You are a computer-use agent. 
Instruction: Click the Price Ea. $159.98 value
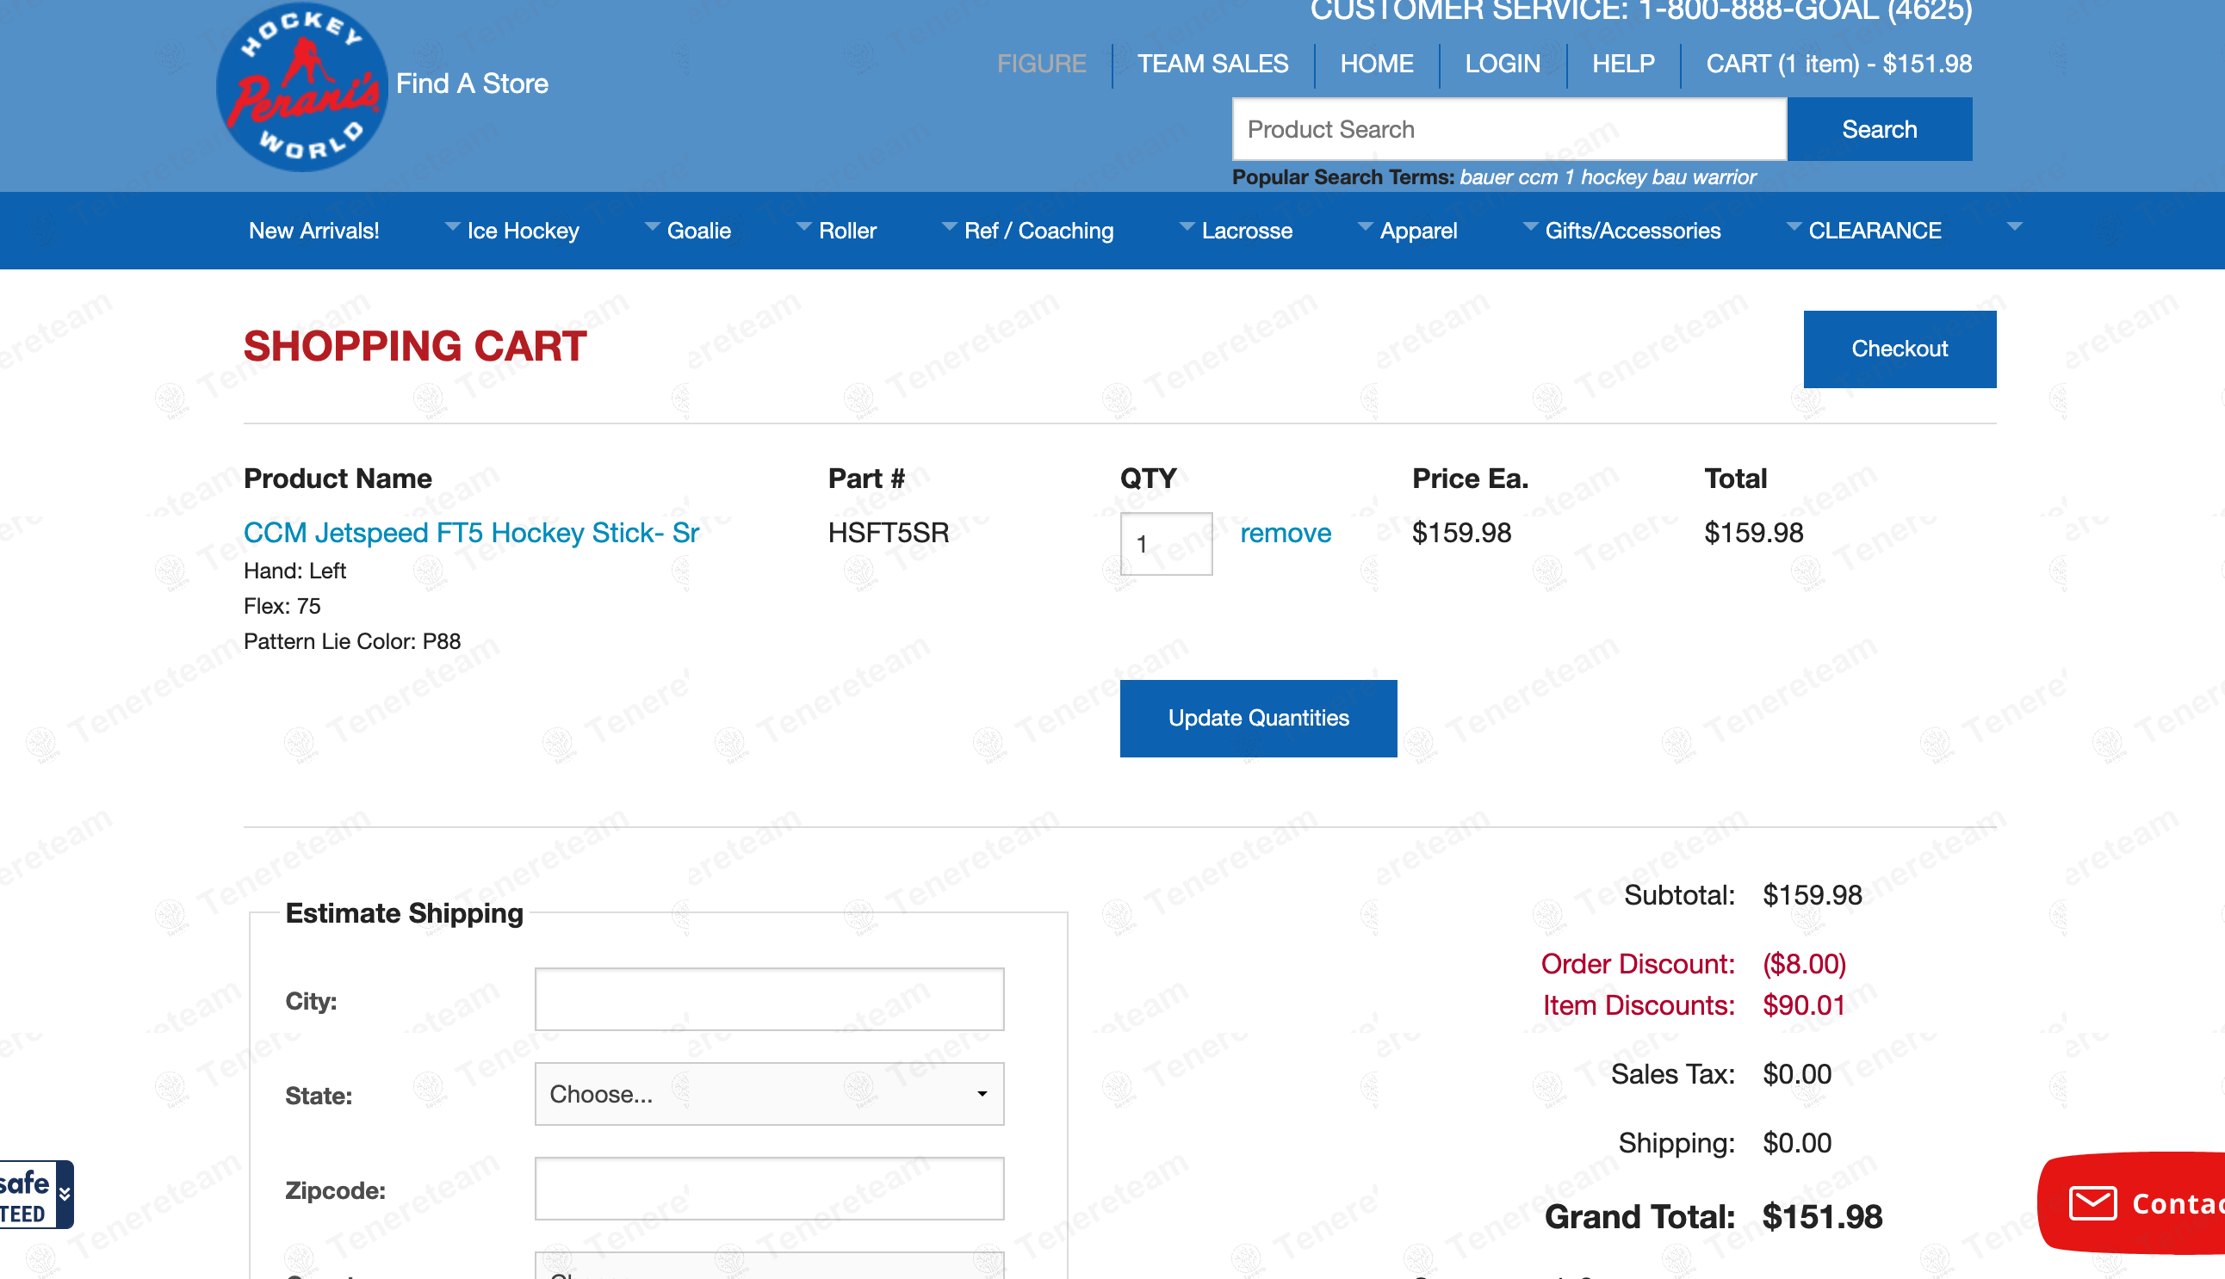point(1461,532)
